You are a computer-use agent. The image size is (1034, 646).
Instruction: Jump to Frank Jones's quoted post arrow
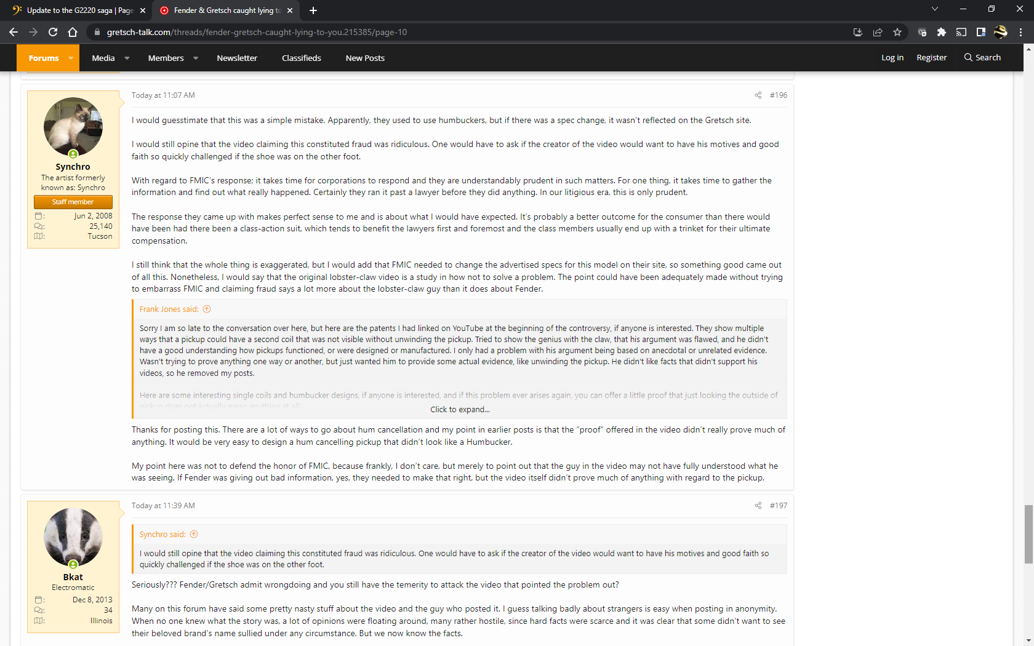tap(207, 309)
